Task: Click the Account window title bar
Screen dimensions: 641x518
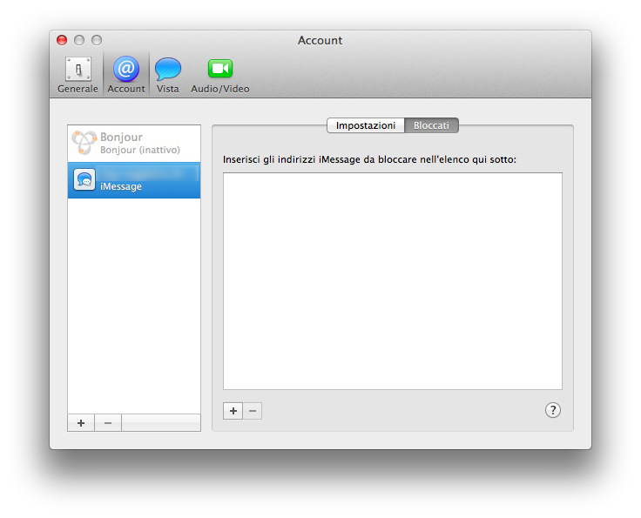Action: 320,40
